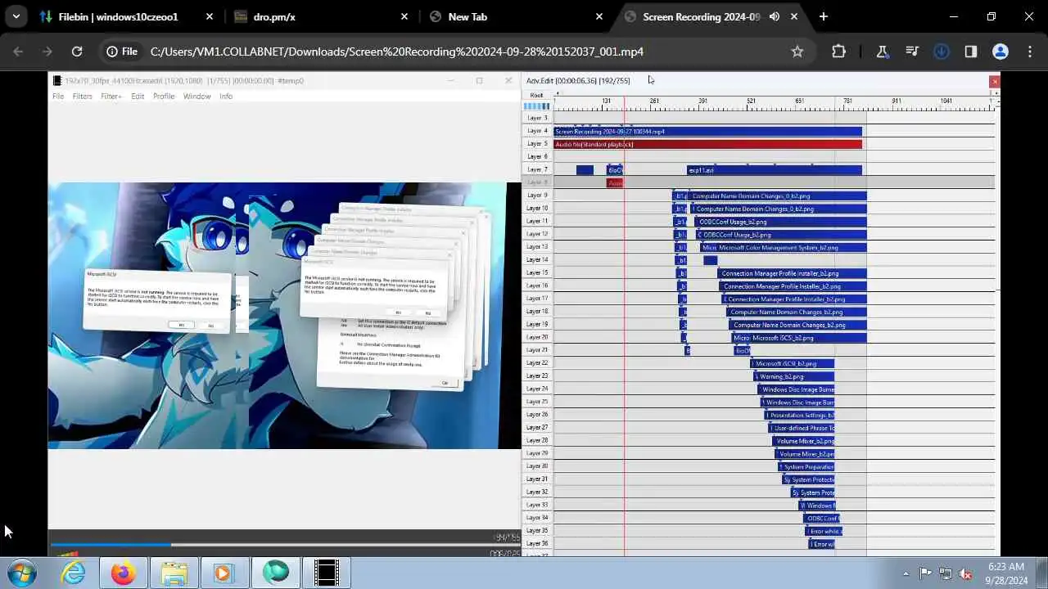Launch Internet Explorer from taskbar
Image resolution: width=1048 pixels, height=589 pixels.
click(74, 573)
